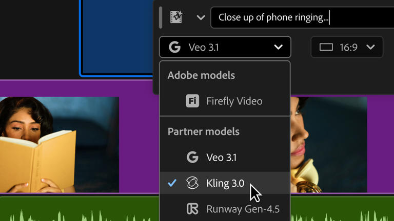Click the Fi Firefly icon
This screenshot has height=221, width=394.
192,101
